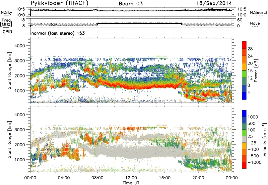
Task: Click the velocity colorbar value '-1000'
Action: tap(255, 162)
